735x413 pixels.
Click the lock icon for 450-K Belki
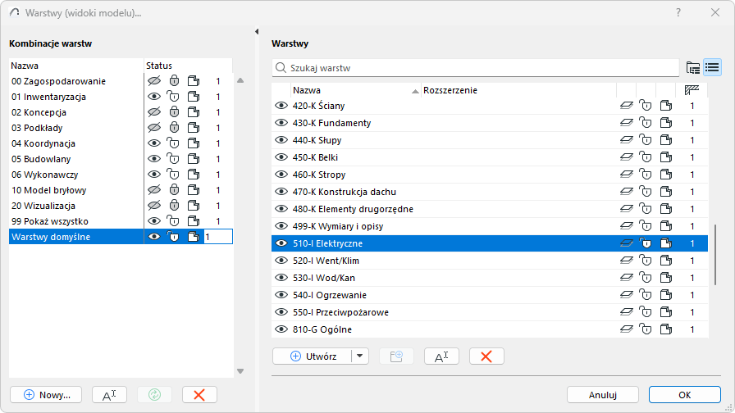[646, 157]
